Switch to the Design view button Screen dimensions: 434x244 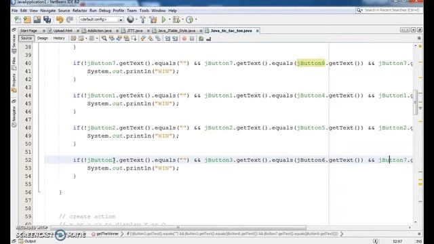pyautogui.click(x=43, y=38)
